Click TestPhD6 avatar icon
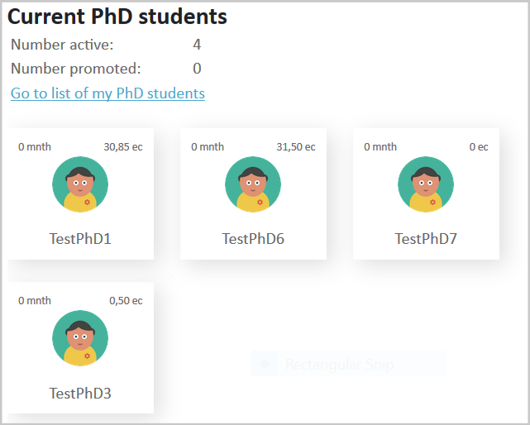The width and height of the screenshot is (530, 425). [253, 184]
